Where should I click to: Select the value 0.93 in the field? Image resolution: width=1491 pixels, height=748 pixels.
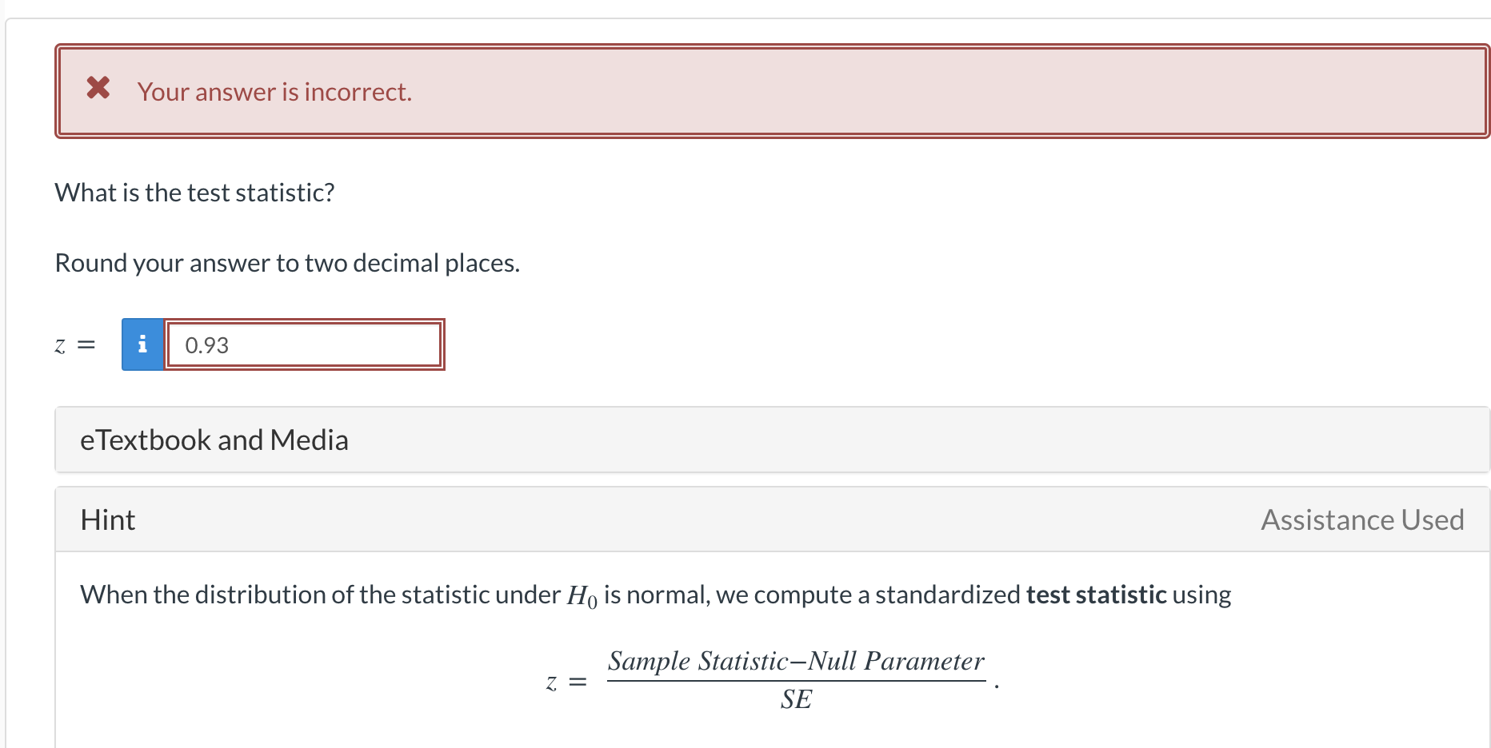coord(206,345)
